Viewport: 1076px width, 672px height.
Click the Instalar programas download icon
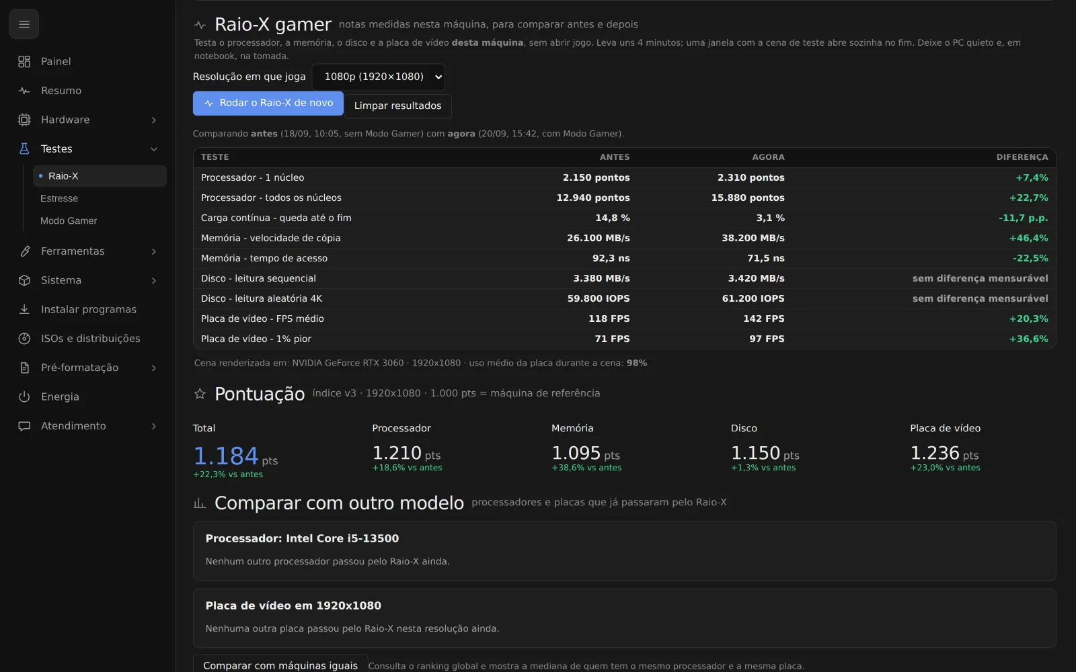click(24, 309)
